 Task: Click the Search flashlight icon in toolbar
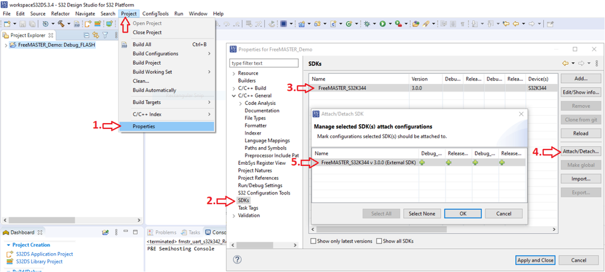[x=426, y=24]
